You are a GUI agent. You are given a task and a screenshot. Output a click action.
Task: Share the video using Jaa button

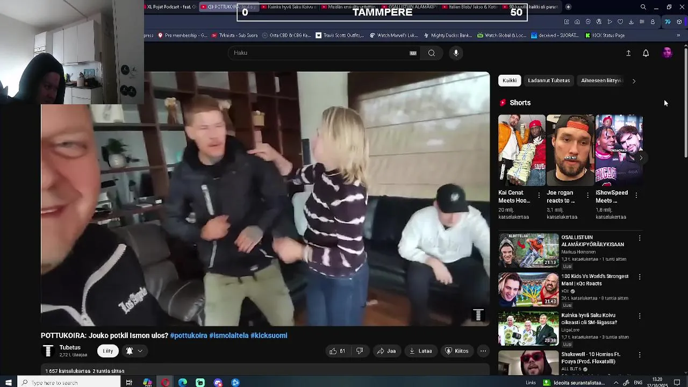tap(386, 351)
